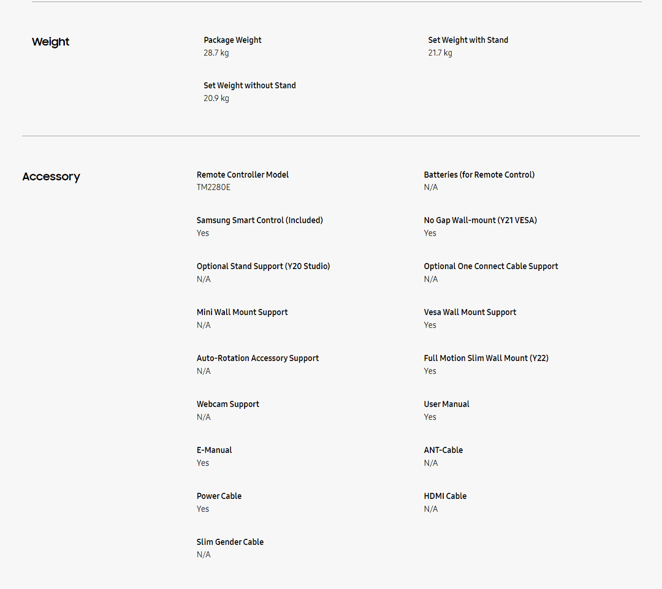
Task: Click the HDMI Cable label
Action: tap(445, 496)
